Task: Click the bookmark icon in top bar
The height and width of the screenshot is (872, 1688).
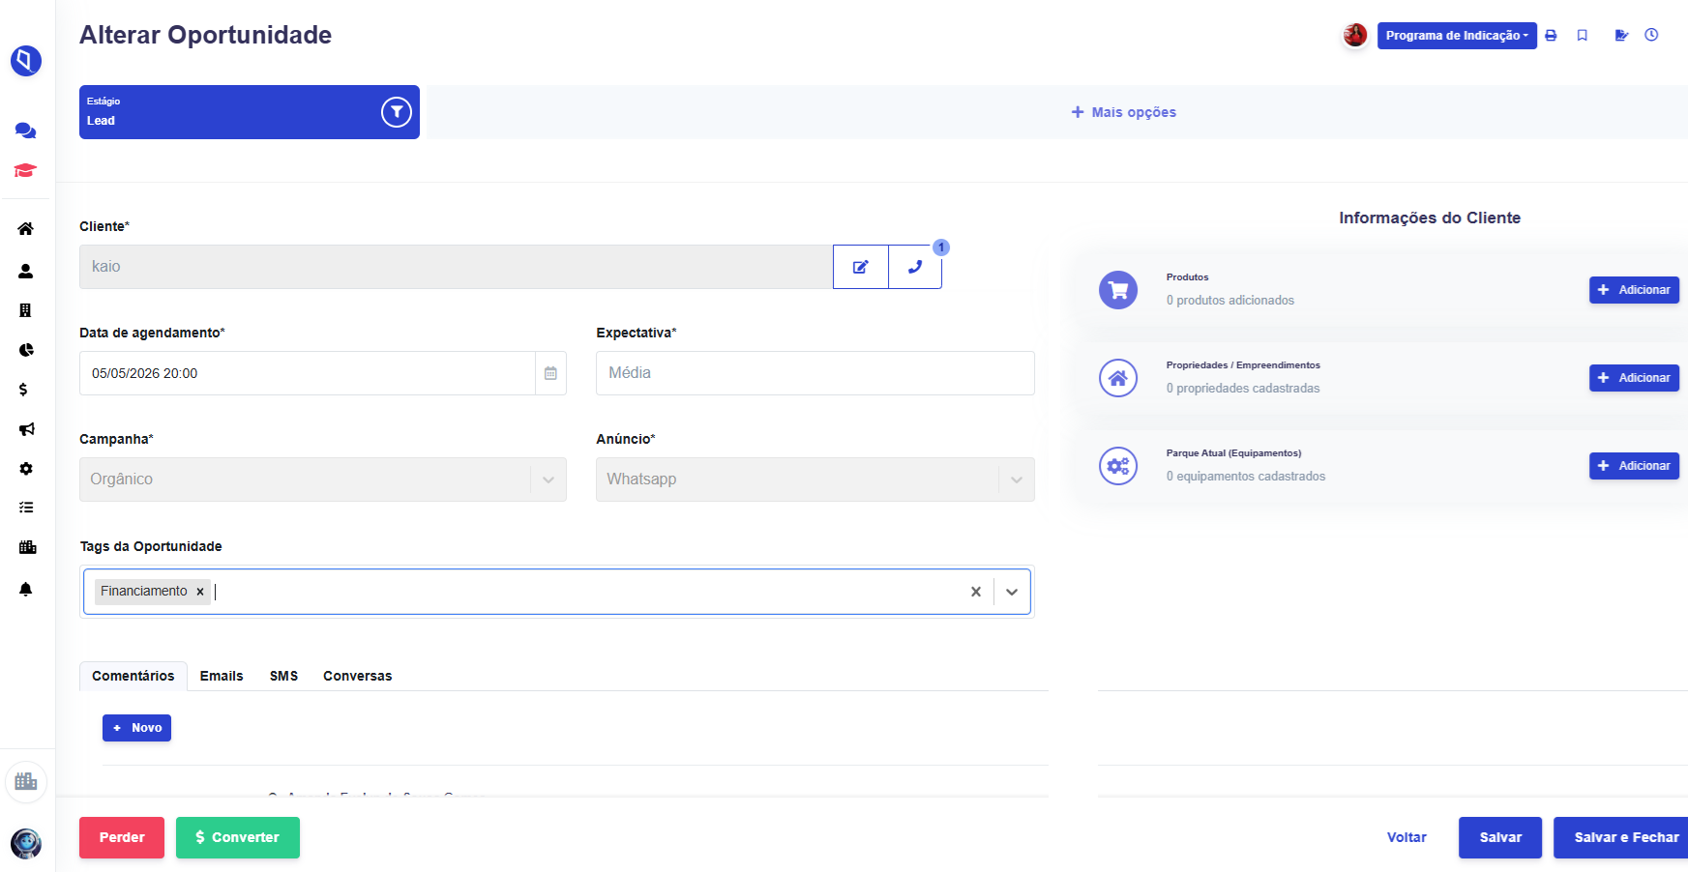Action: 1583,35
